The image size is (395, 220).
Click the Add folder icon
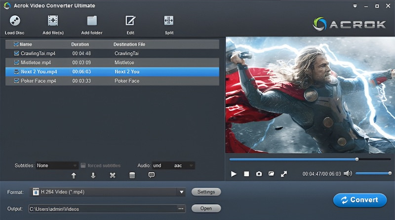[92, 21]
